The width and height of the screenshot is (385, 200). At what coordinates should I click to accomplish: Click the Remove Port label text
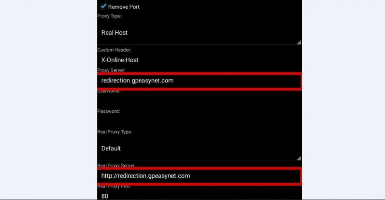[x=124, y=7]
